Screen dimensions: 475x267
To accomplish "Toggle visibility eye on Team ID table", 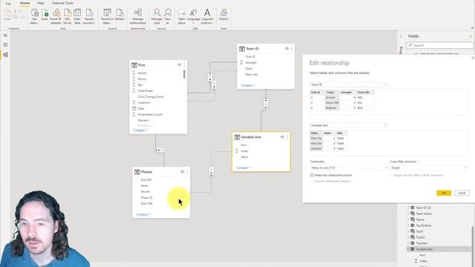I will (x=287, y=48).
